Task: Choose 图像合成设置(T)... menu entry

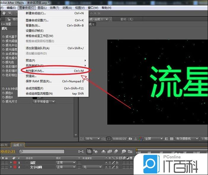Action: point(53,20)
